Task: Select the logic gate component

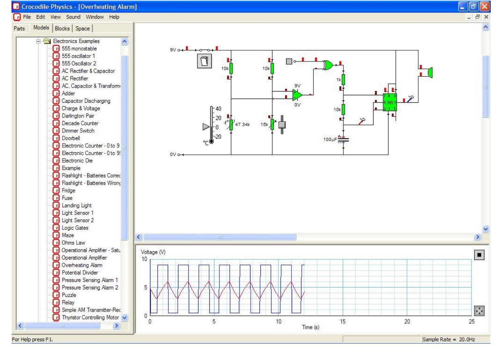Action: click(x=328, y=65)
